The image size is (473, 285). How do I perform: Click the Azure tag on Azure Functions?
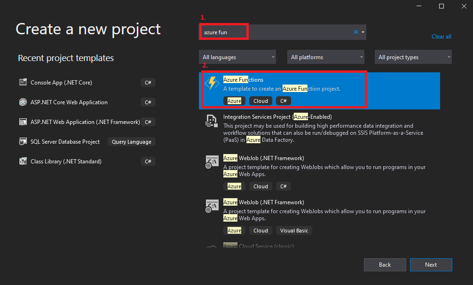234,100
